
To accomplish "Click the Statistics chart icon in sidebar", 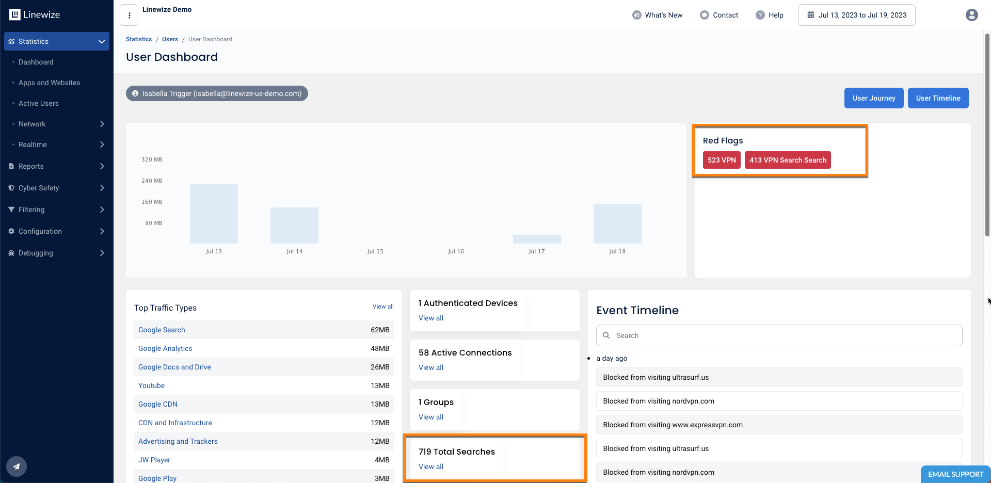I will (x=11, y=41).
